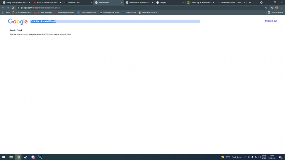285x160 pixels.
Task: Open the (1) New Message! bookmark
Action: click(43, 13)
